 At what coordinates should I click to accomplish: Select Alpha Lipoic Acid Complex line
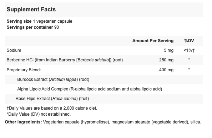click(x=90, y=89)
